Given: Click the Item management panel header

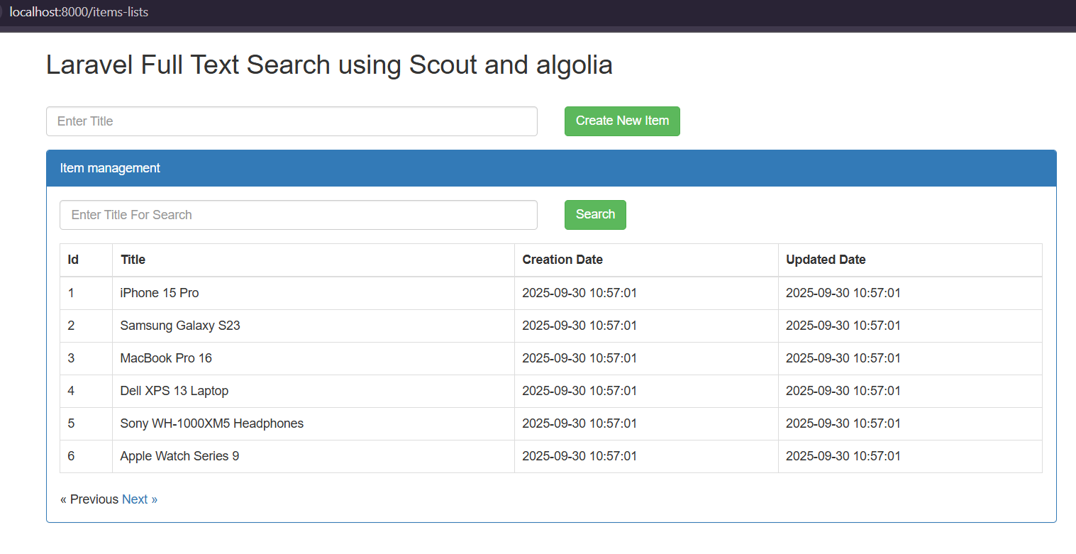Looking at the screenshot, I should 110,168.
